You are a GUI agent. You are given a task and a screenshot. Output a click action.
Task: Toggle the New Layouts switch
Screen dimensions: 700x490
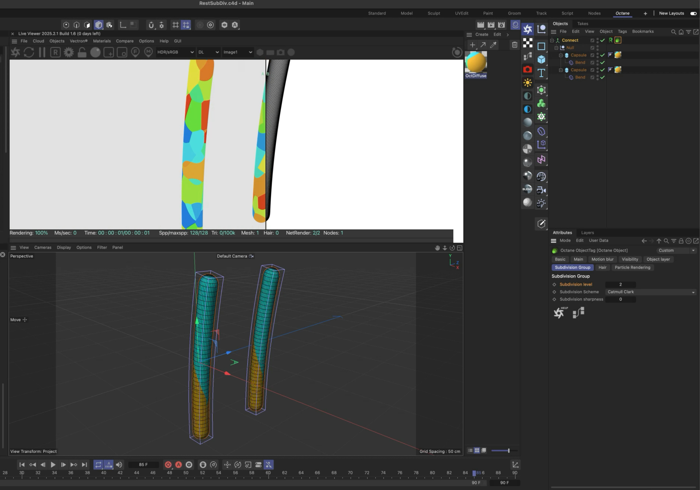(693, 13)
